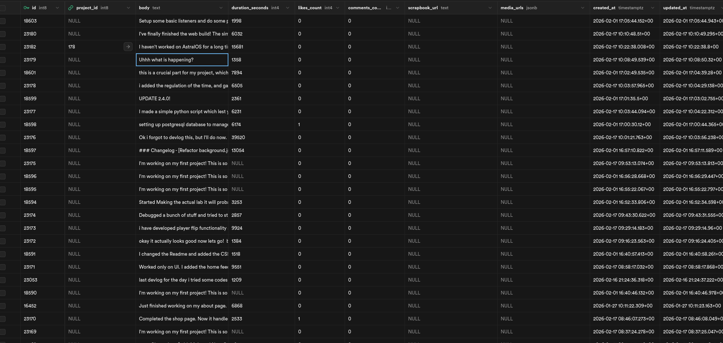723x343 pixels.
Task: Open the created_at column options chevron
Action: click(653, 8)
